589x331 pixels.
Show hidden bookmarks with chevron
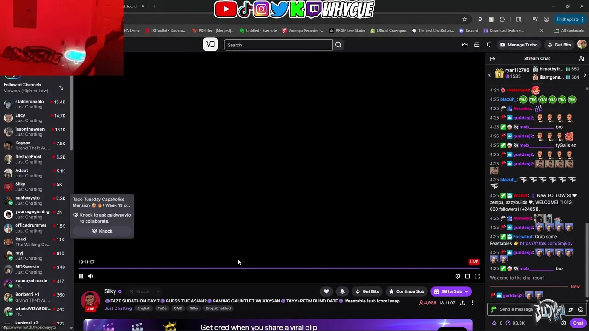pyautogui.click(x=542, y=30)
